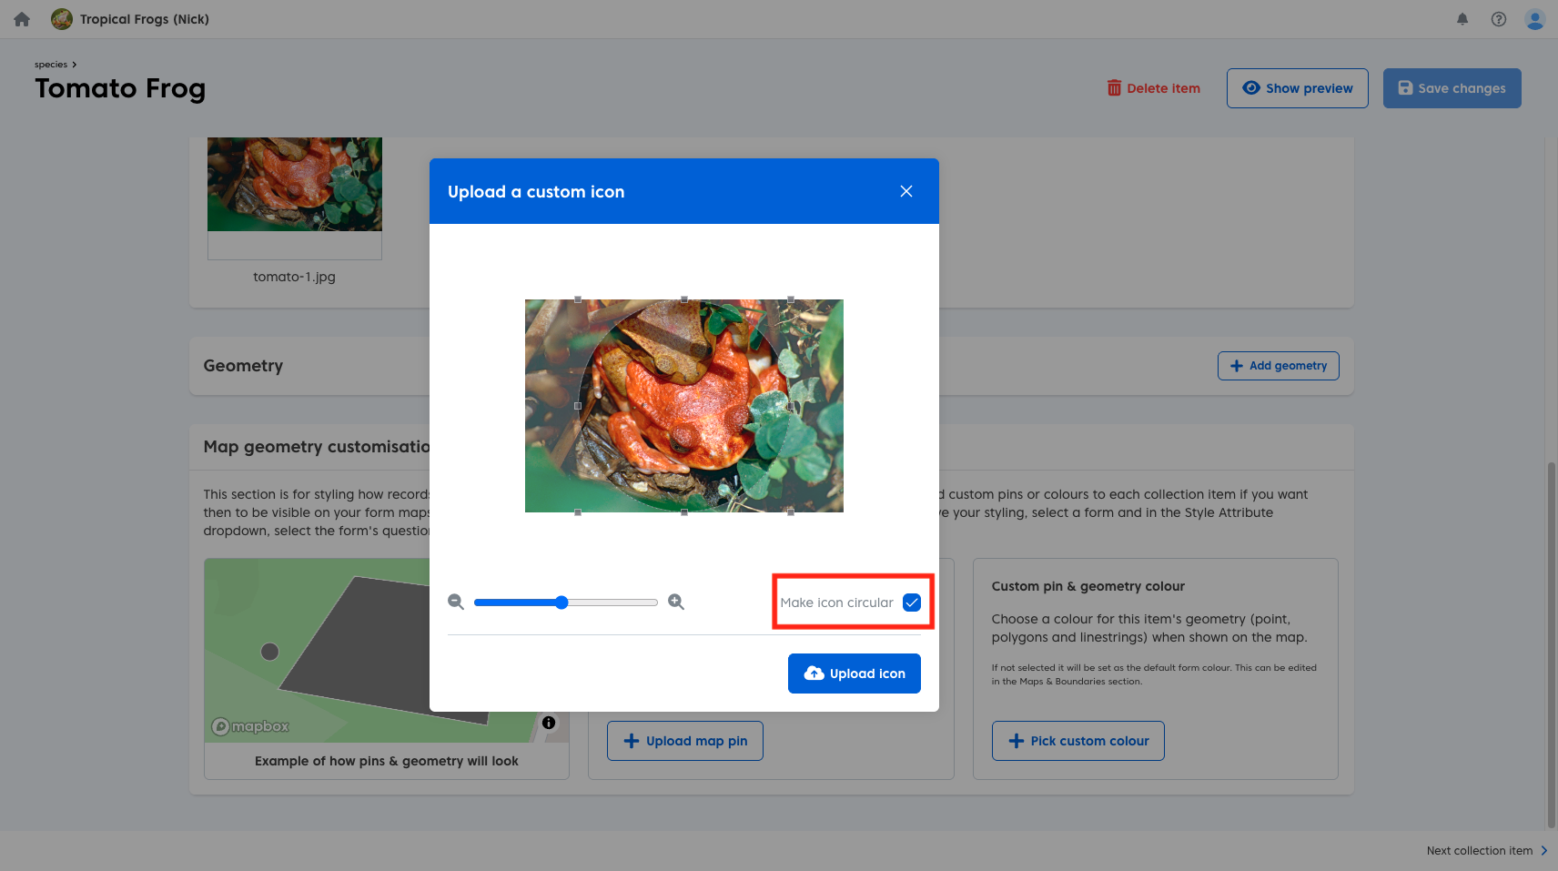Image resolution: width=1558 pixels, height=871 pixels.
Task: Adjust the image zoom slider handle
Action: pos(561,603)
